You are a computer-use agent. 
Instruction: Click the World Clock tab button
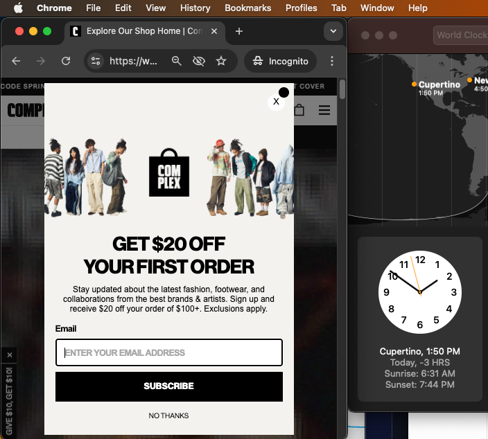pos(461,35)
